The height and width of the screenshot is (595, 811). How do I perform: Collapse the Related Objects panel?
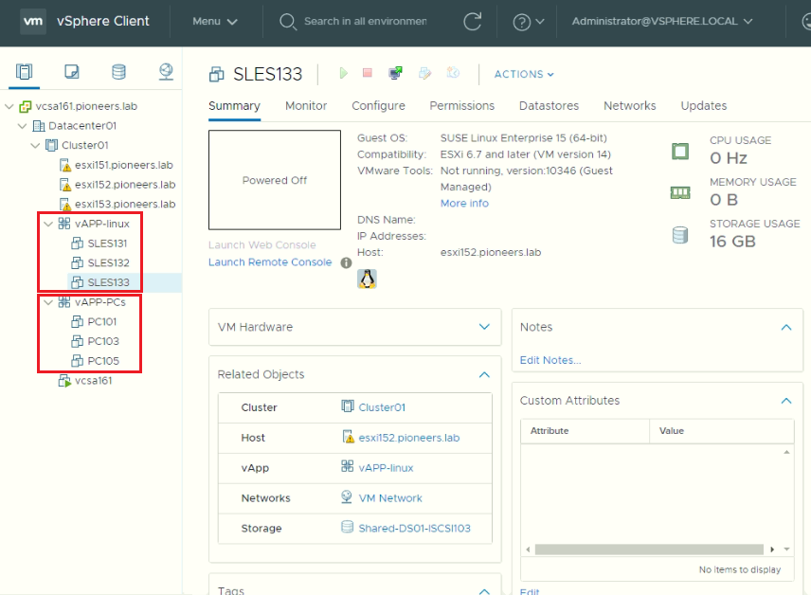pyautogui.click(x=484, y=374)
